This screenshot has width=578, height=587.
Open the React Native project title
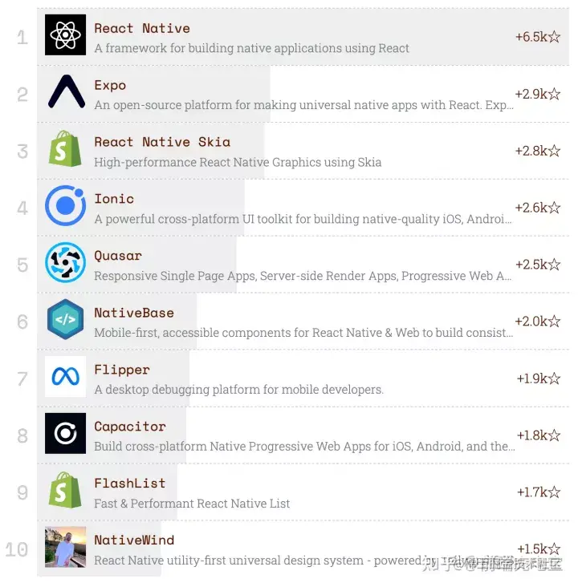click(x=142, y=28)
